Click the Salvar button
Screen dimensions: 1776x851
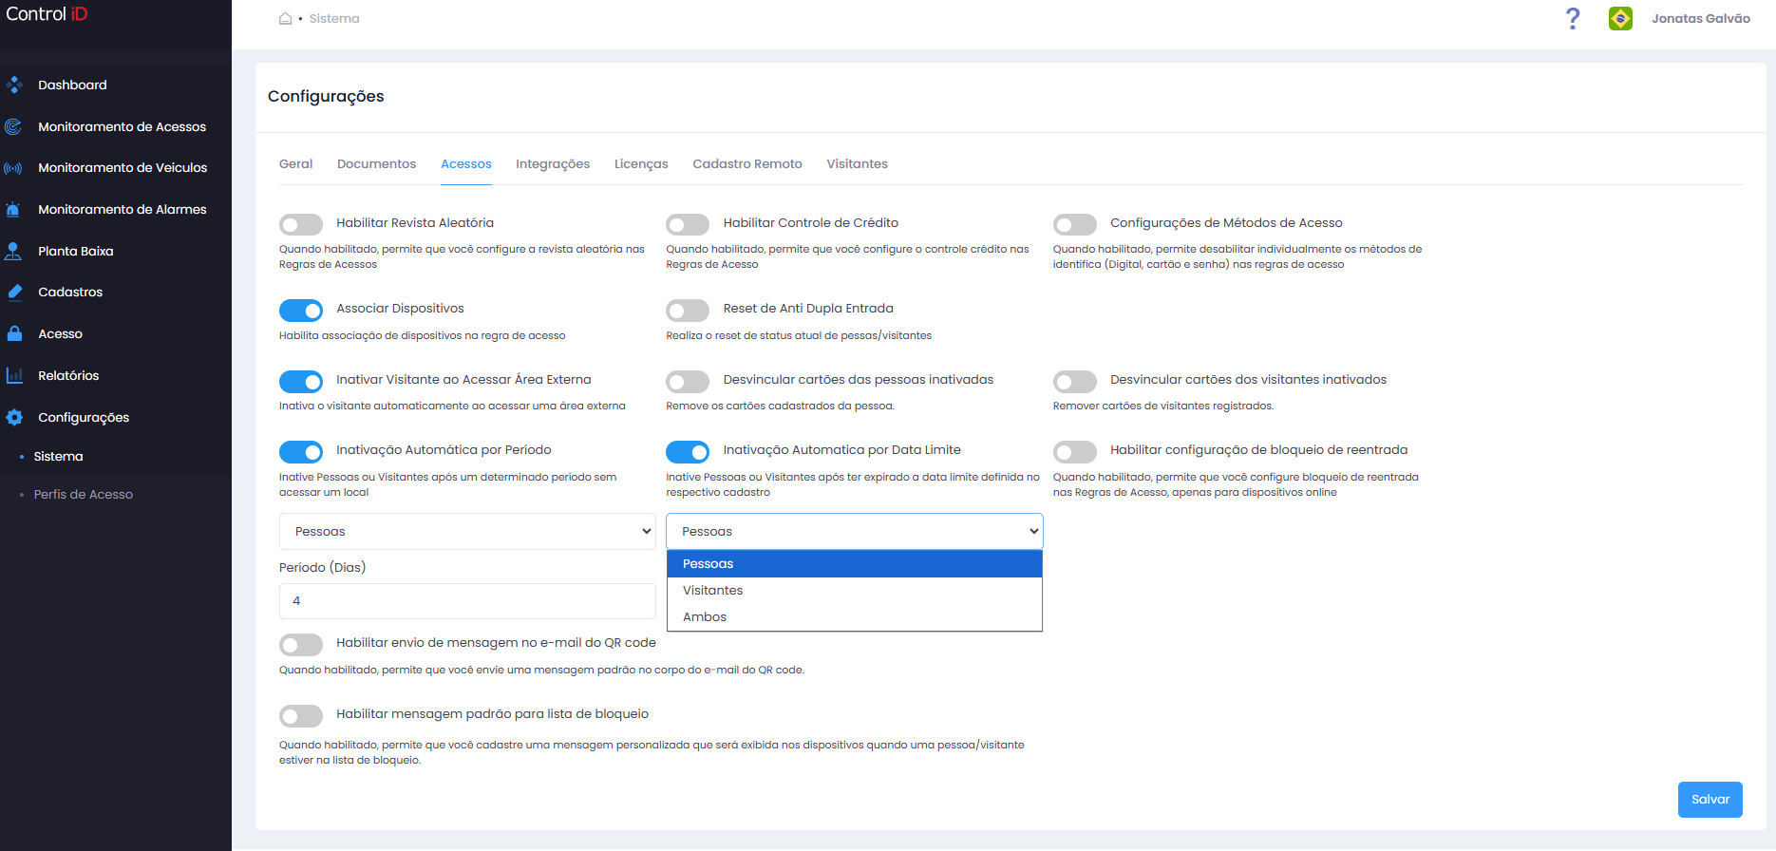(1710, 800)
